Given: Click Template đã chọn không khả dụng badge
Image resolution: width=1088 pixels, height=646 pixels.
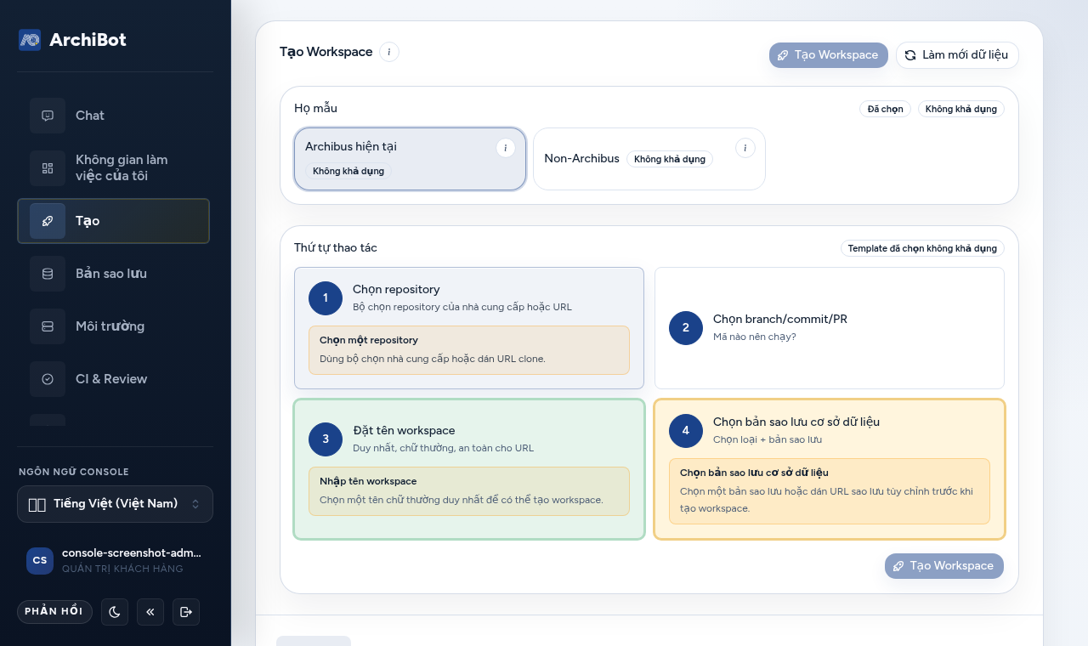Looking at the screenshot, I should point(922,248).
